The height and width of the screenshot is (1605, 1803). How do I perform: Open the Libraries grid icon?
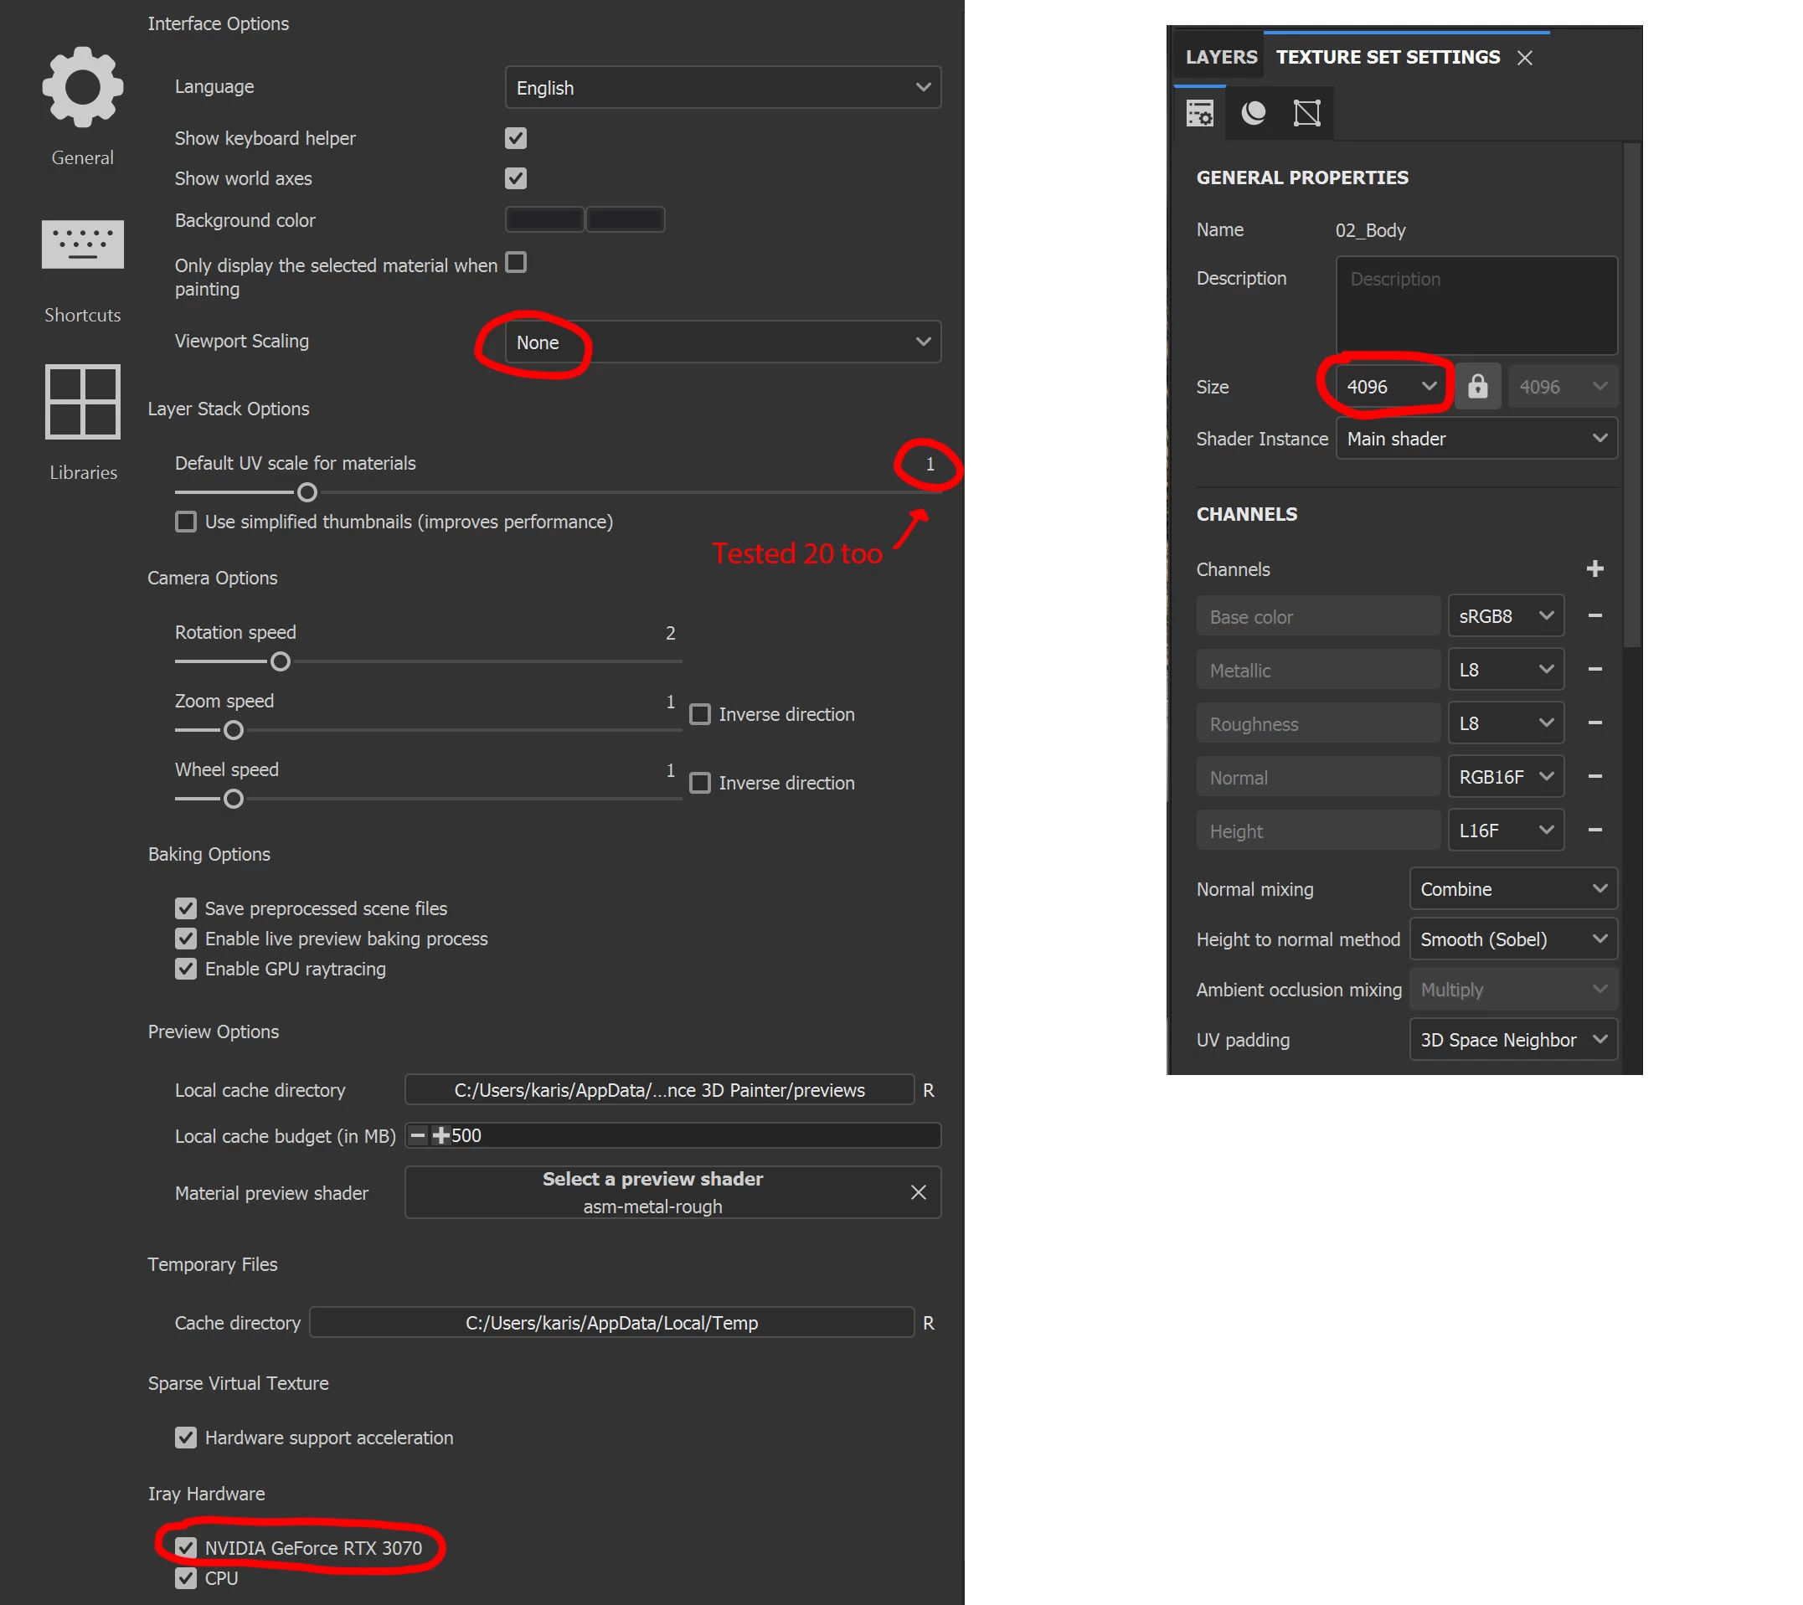coord(82,401)
